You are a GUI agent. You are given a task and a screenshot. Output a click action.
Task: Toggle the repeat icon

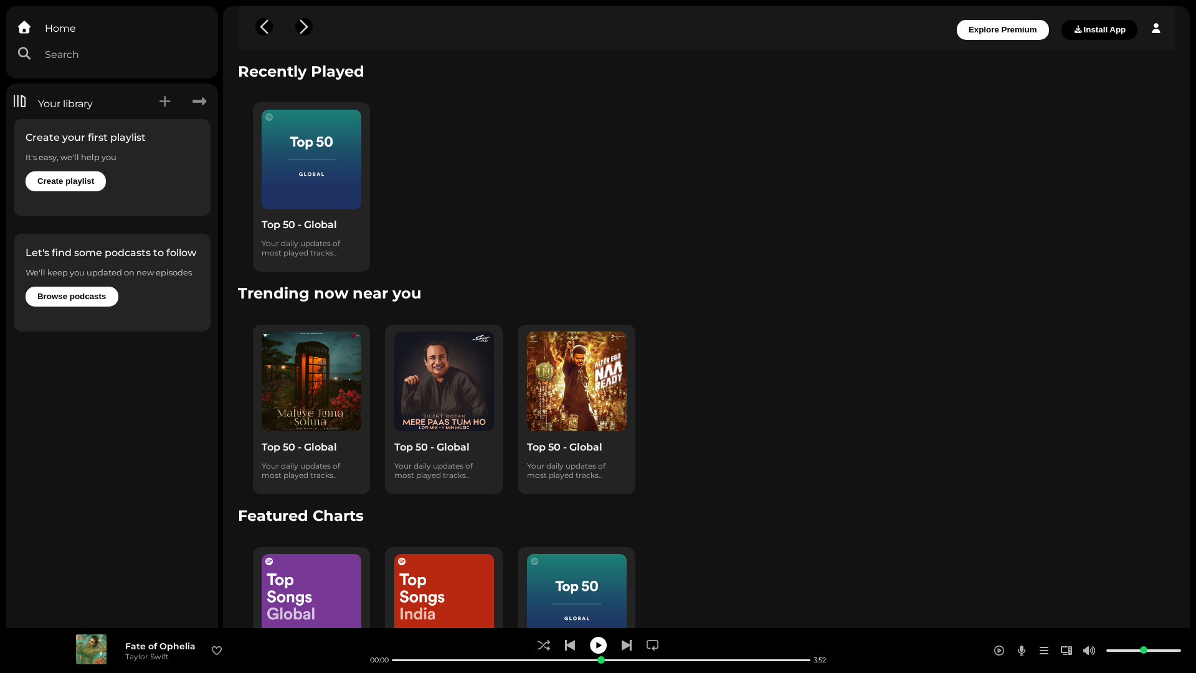coord(653,646)
